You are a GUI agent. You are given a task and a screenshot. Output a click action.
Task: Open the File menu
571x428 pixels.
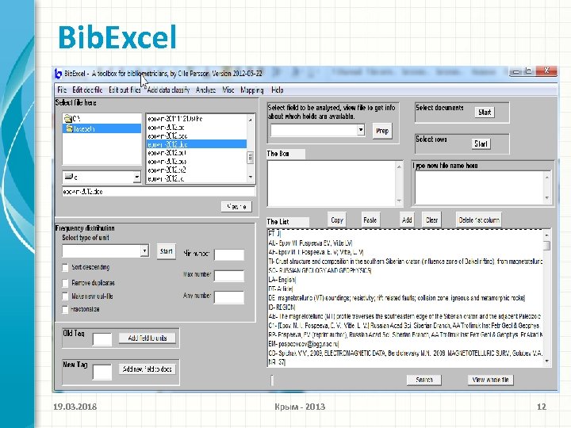[x=62, y=90]
